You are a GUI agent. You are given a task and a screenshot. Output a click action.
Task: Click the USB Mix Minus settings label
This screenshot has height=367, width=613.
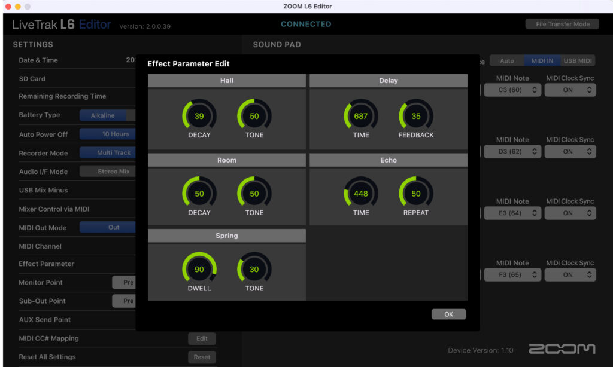(x=43, y=190)
